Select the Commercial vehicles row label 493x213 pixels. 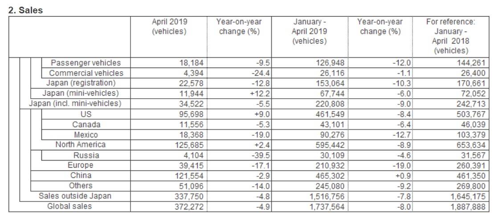(x=86, y=73)
